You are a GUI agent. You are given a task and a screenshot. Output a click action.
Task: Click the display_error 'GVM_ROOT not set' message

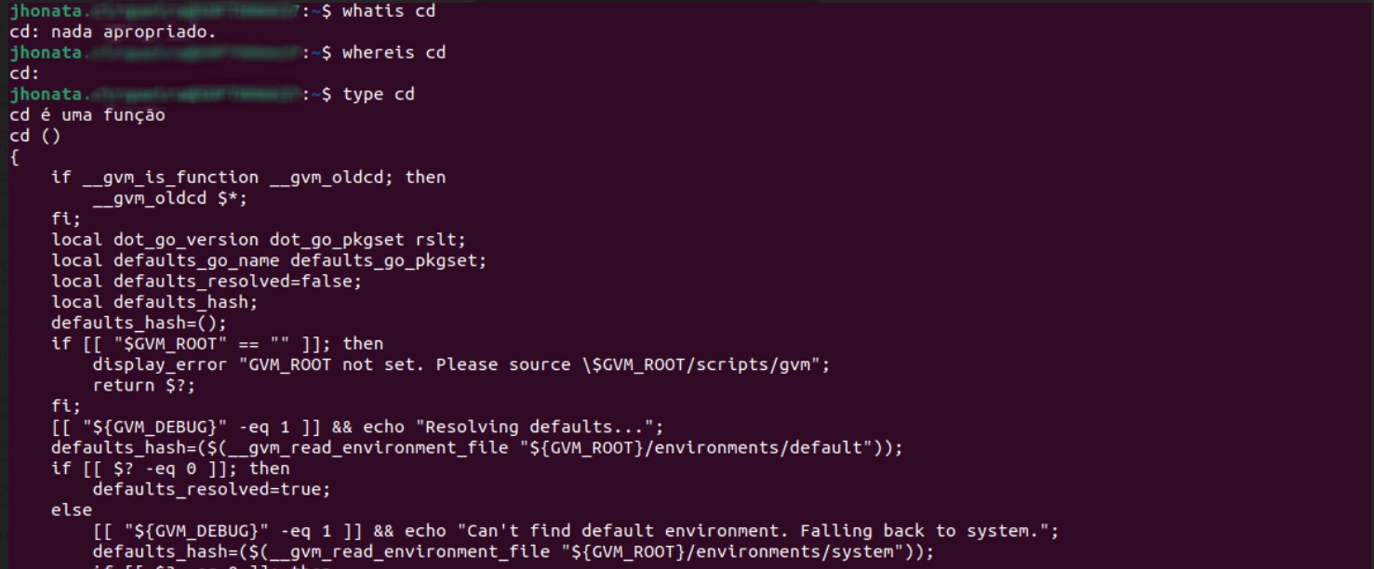click(x=460, y=364)
